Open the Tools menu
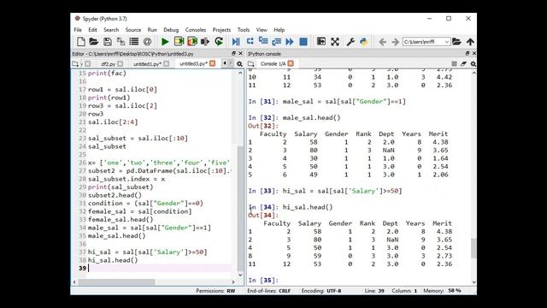 (244, 30)
